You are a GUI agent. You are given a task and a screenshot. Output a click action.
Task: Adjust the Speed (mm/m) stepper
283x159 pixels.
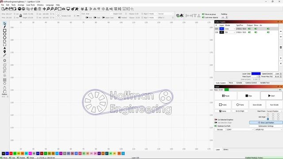pos(281,74)
